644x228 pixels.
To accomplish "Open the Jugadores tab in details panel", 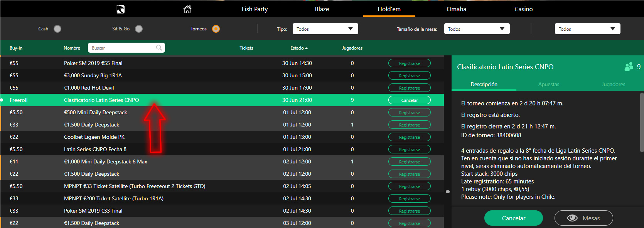I will click(613, 84).
